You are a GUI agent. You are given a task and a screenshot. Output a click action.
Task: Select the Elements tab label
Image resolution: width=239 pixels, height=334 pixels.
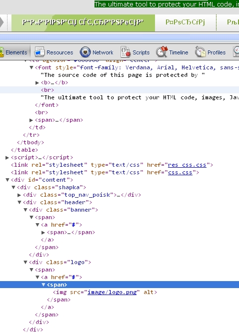click(x=16, y=52)
